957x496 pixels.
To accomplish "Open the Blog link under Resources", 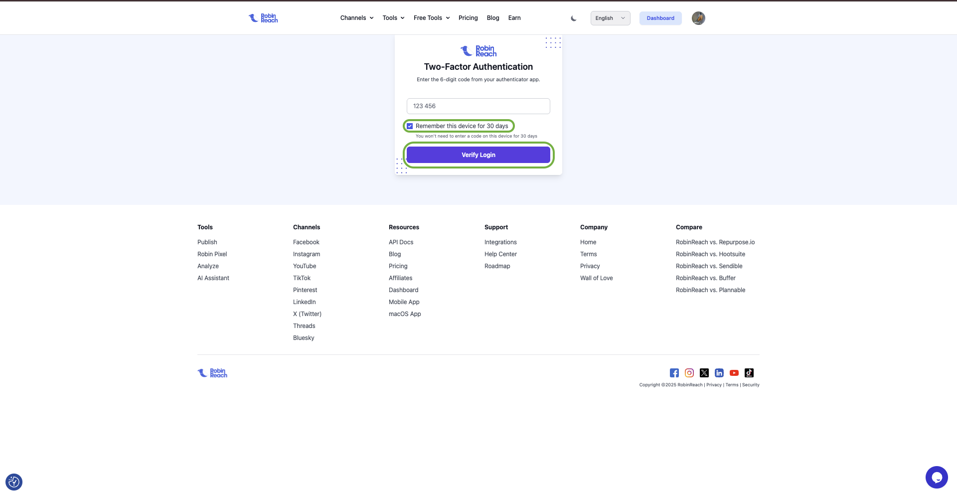I will (x=395, y=254).
